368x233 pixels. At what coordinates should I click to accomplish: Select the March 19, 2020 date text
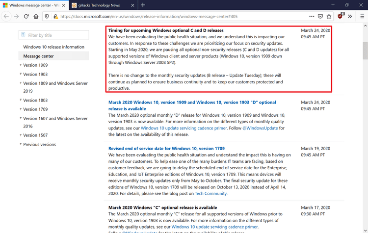(x=315, y=148)
